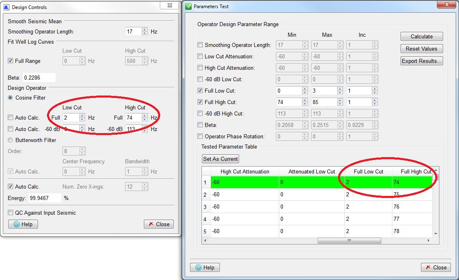Click Close button in Parameters Test window
The image size is (459, 280).
click(x=436, y=267)
